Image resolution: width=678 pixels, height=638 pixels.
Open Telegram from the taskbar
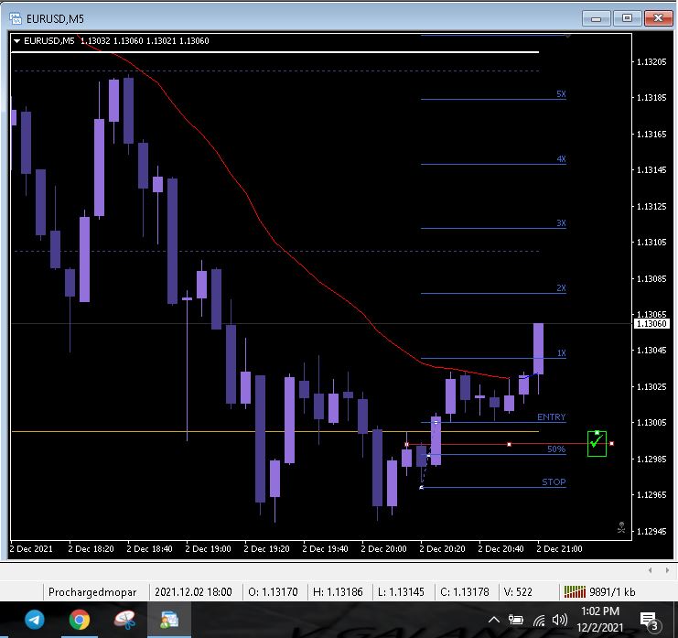[35, 620]
